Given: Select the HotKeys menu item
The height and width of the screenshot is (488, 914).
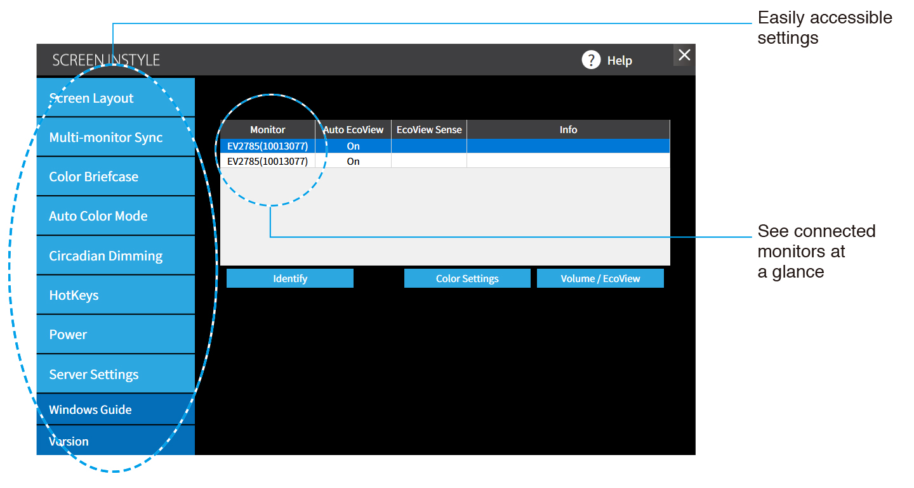Looking at the screenshot, I should [x=116, y=295].
